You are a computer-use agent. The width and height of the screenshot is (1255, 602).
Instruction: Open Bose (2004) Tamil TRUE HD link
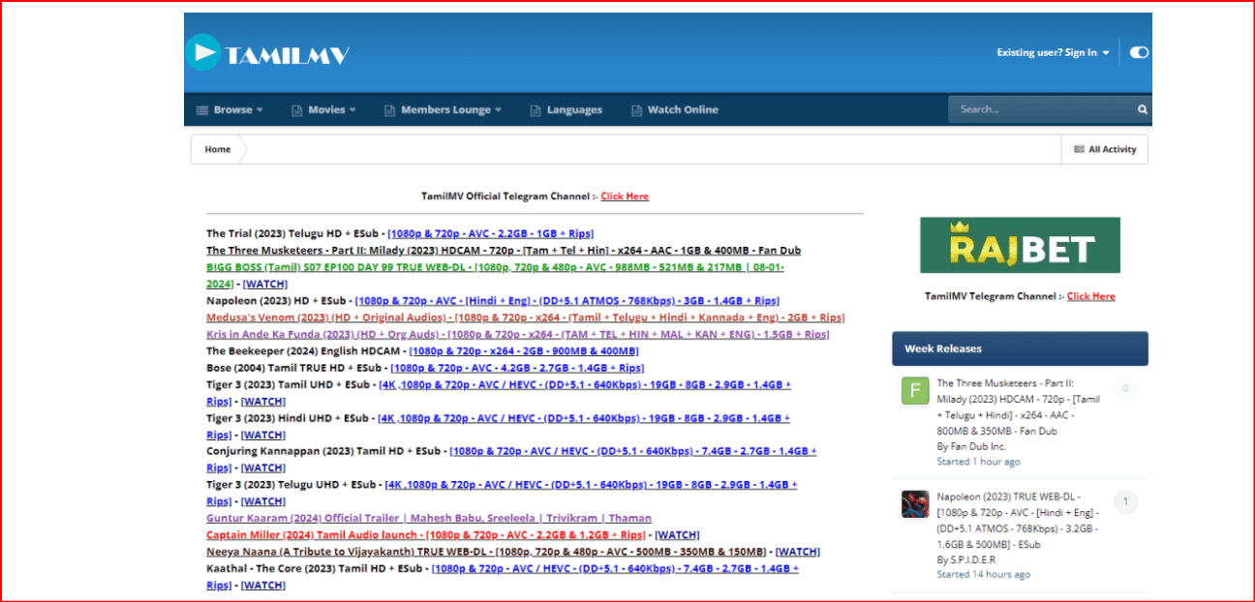coord(517,368)
